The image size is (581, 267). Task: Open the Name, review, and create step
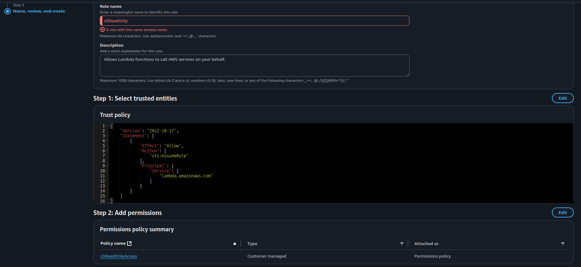pos(39,11)
